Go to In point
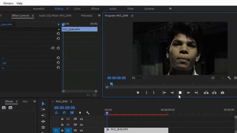Screen dimensions: 237x133 (x=164, y=93)
